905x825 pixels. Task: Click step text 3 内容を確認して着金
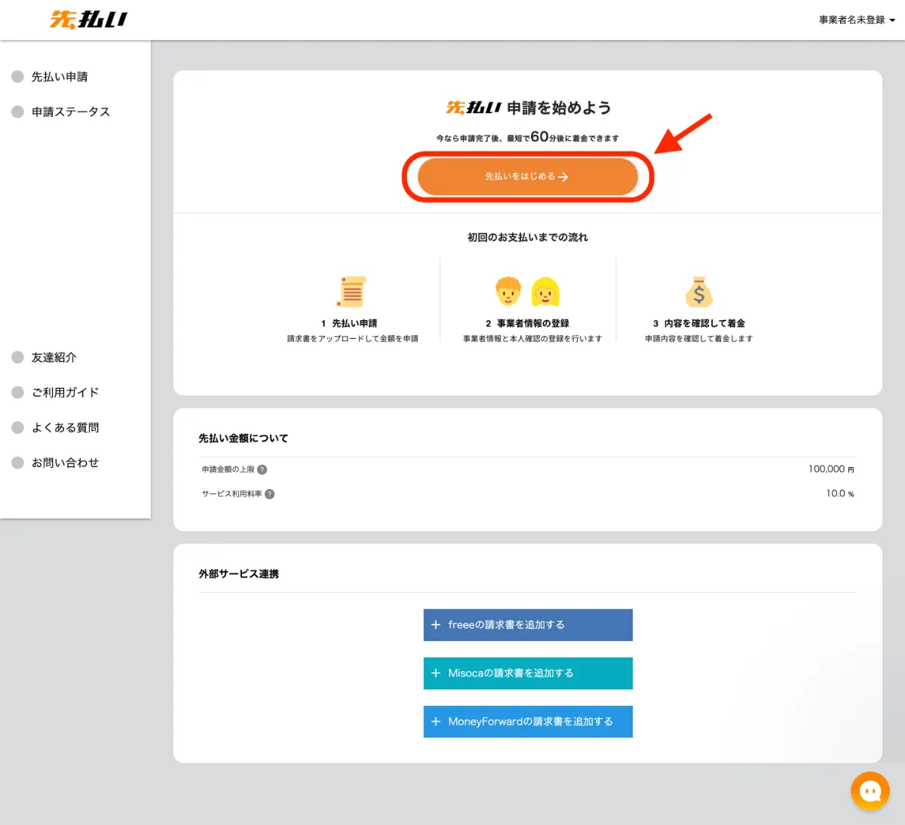[699, 323]
